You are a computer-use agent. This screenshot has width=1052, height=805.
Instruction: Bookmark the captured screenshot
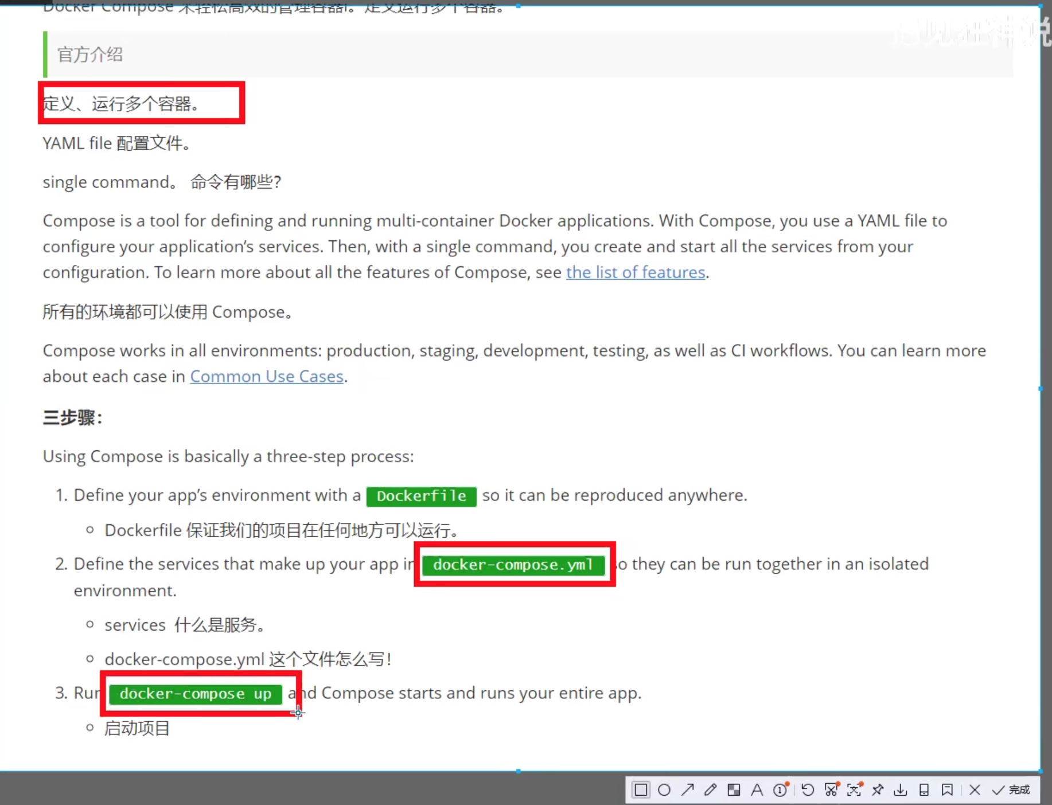947,790
